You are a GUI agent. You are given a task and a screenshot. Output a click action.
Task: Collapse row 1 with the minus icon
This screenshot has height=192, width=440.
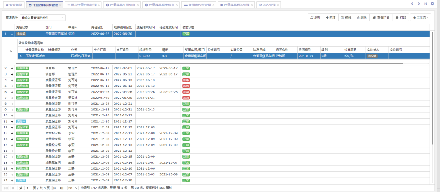[12, 34]
